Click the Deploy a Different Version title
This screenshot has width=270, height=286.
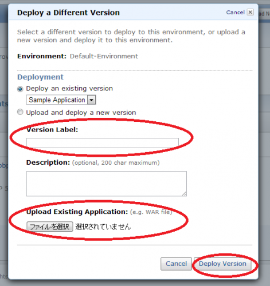click(68, 13)
